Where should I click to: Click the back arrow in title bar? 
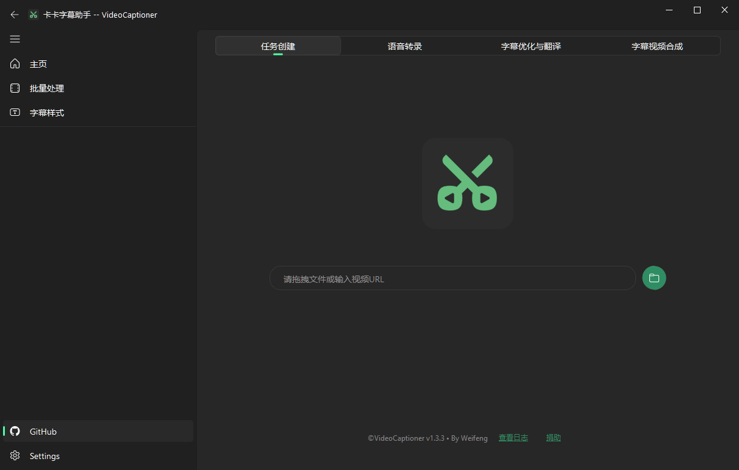pos(15,15)
